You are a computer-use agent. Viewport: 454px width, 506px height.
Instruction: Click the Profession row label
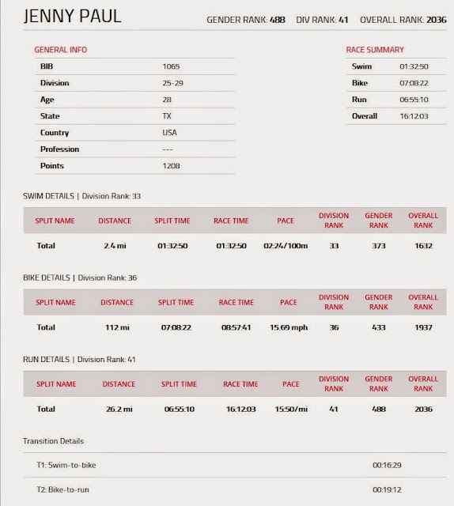[x=59, y=149]
